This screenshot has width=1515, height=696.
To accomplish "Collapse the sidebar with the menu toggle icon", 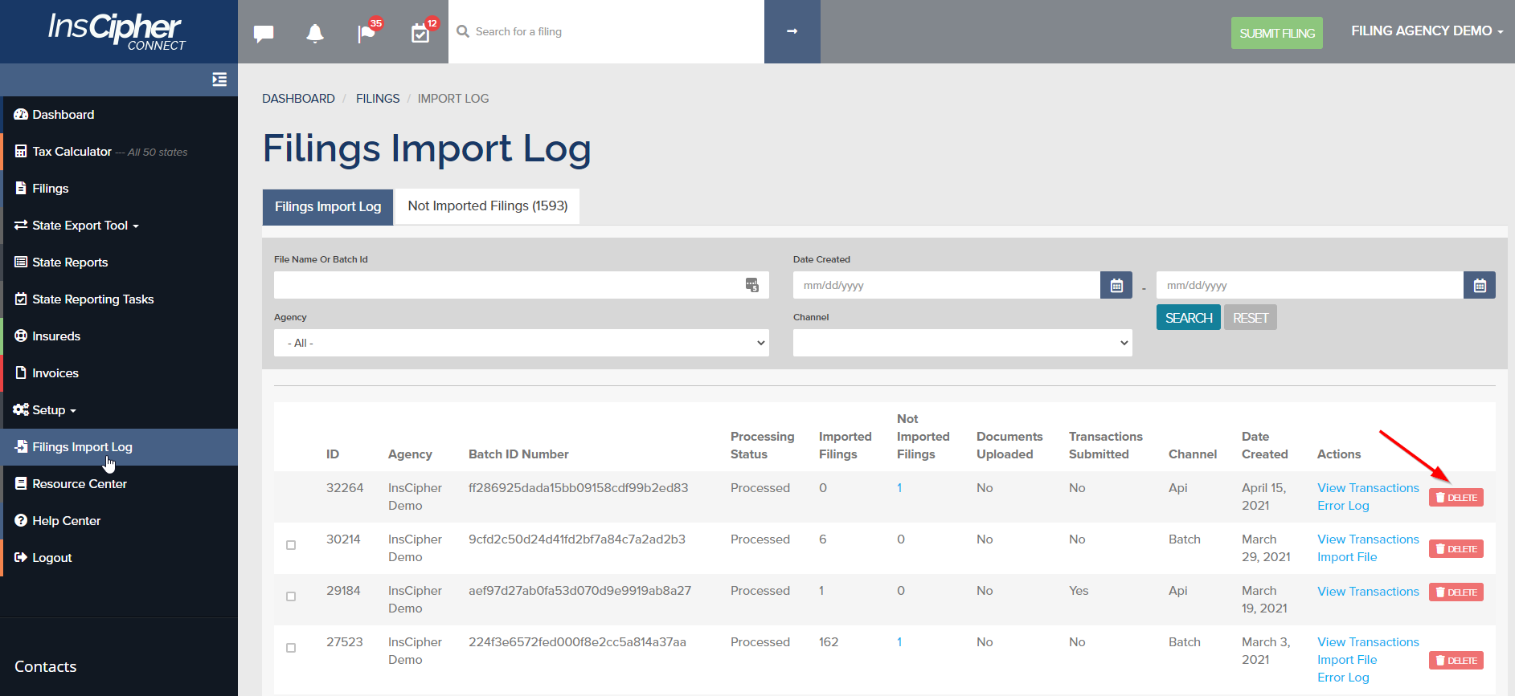I will click(x=219, y=79).
